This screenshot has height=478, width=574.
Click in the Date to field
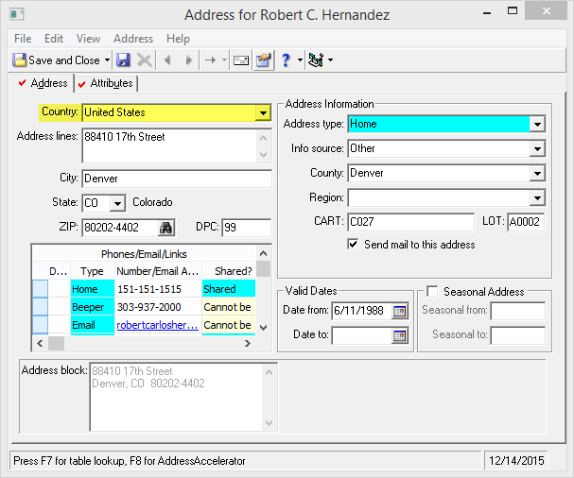point(362,335)
